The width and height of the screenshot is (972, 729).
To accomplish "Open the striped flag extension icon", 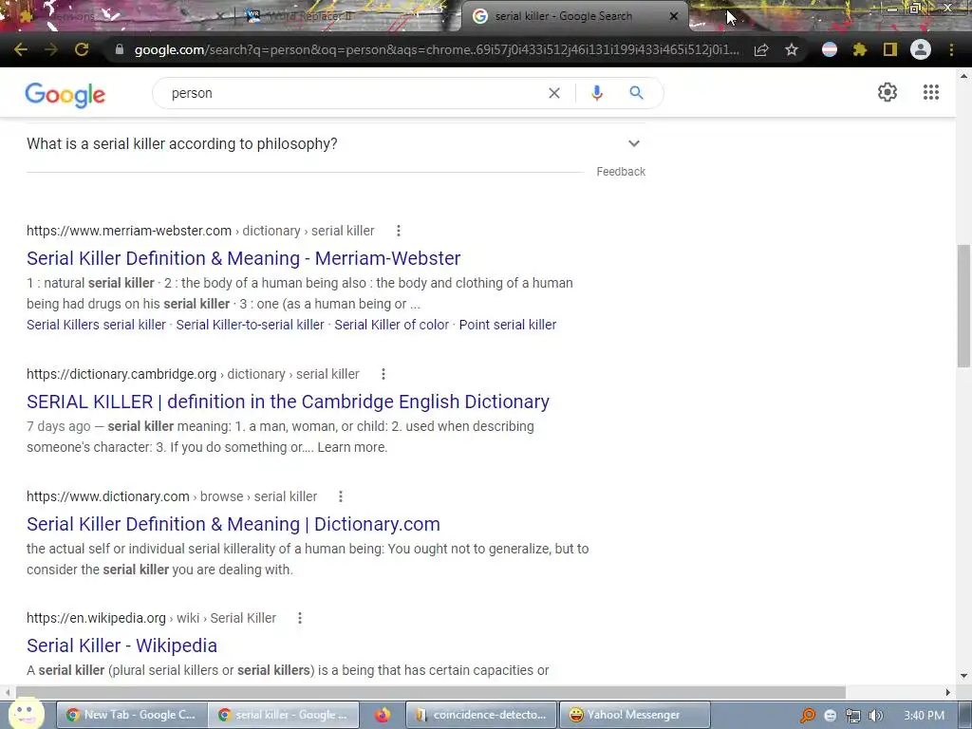I will click(829, 49).
